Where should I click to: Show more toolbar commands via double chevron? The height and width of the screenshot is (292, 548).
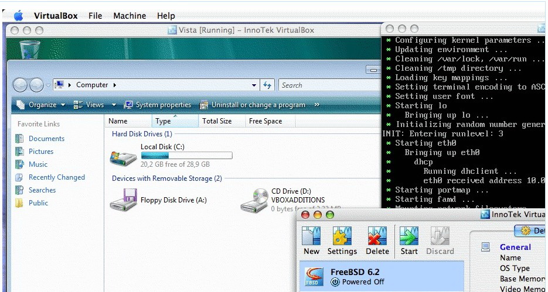(316, 104)
